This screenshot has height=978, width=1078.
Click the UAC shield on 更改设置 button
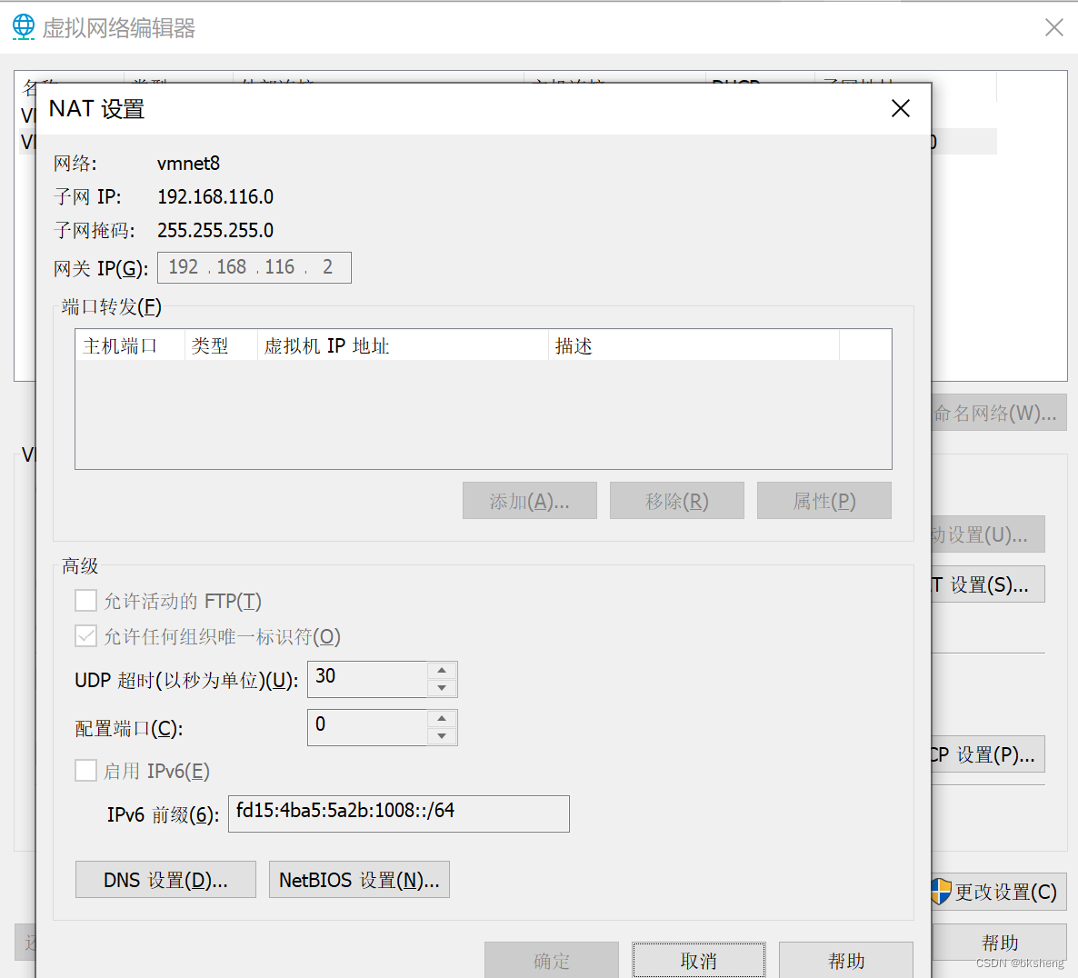[939, 892]
